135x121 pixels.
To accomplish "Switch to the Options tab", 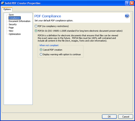I will coord(7,9).
